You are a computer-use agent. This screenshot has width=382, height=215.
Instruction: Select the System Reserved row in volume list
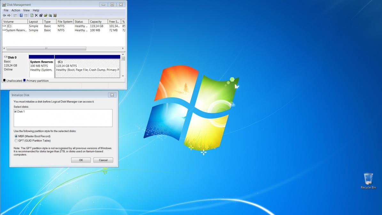[16, 30]
